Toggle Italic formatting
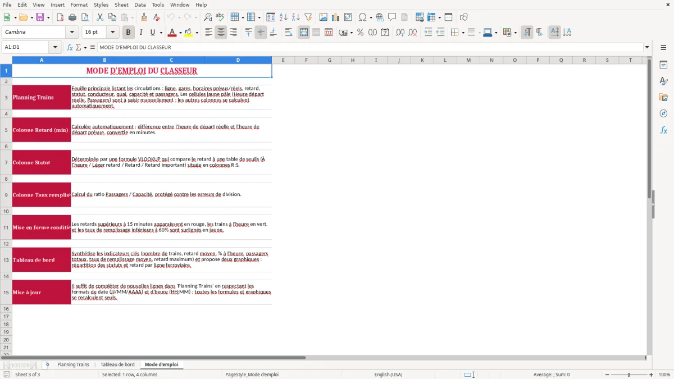The height and width of the screenshot is (379, 674). [140, 33]
